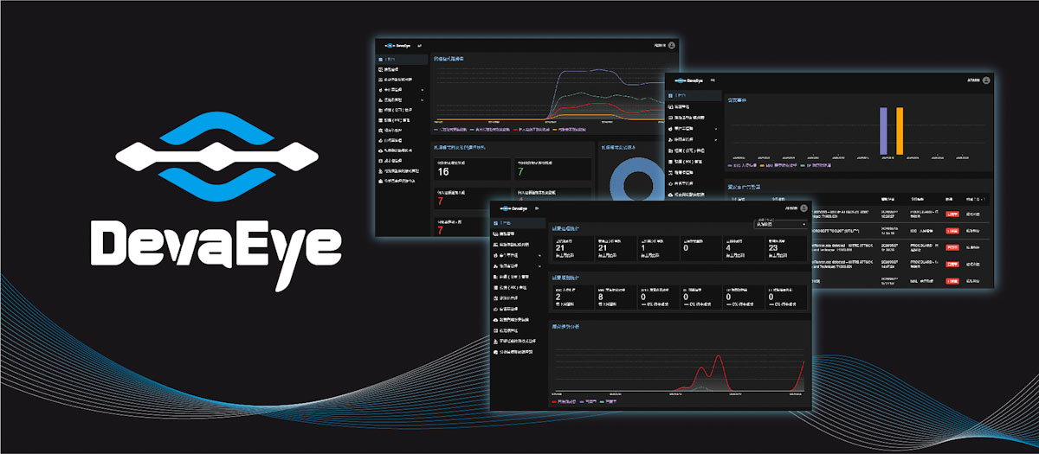Image resolution: width=1039 pixels, height=454 pixels.
Task: Click DevaEye logo in back-left dashboard window
Action: pos(397,44)
